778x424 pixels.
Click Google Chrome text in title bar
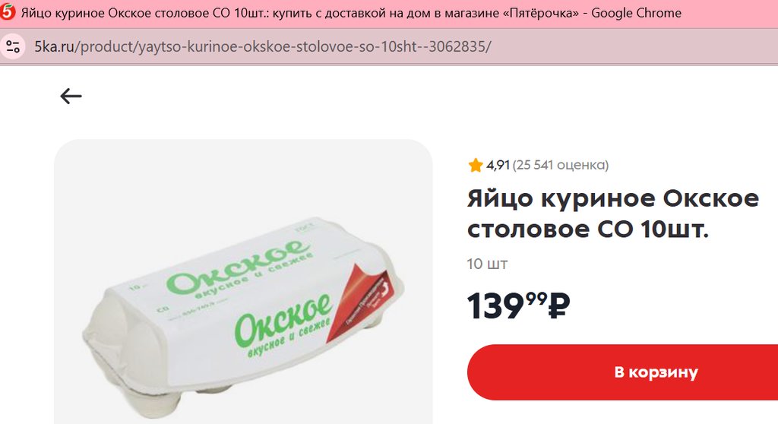pyautogui.click(x=636, y=12)
